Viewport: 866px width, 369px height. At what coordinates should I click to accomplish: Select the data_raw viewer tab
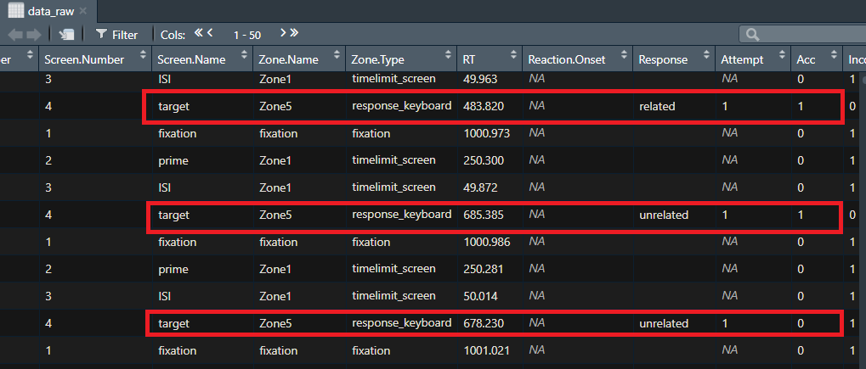tap(47, 10)
